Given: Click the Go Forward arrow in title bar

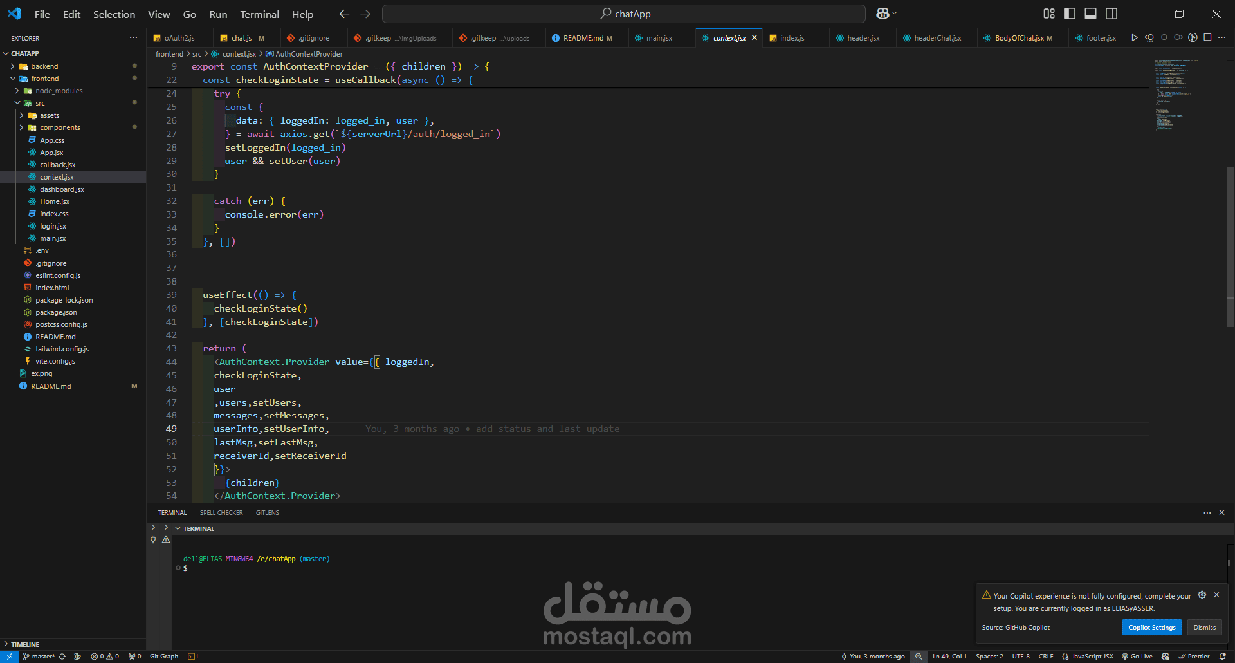Looking at the screenshot, I should 365,14.
